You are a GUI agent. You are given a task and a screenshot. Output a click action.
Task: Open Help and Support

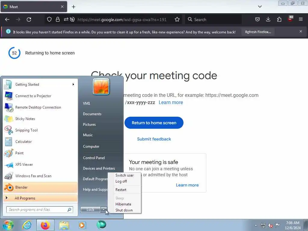coord(95,189)
